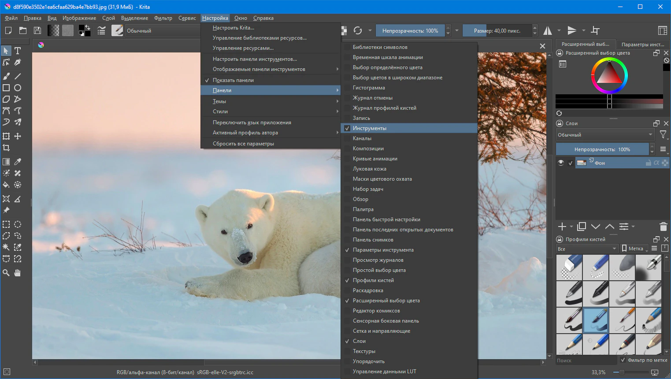The width and height of the screenshot is (671, 379).
Task: Toggle the Фильтр по метке checkbox
Action: pos(623,360)
